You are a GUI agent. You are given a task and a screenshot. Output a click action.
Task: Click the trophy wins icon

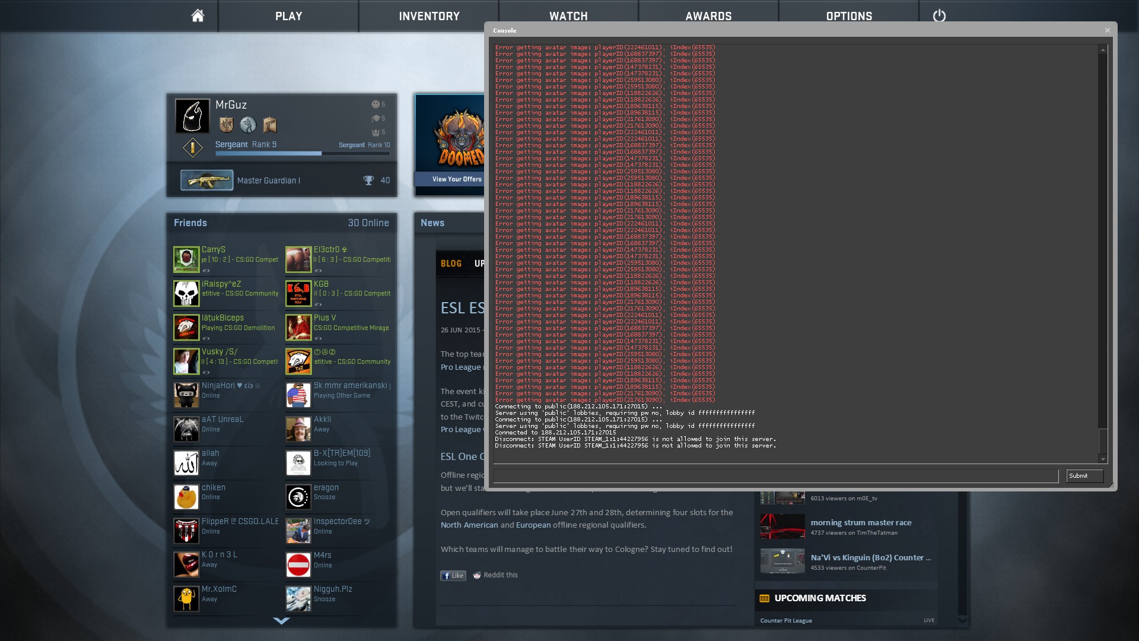[368, 180]
